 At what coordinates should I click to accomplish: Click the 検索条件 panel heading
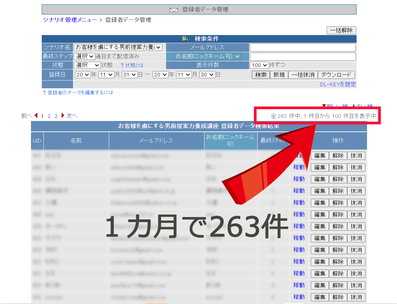coord(207,39)
